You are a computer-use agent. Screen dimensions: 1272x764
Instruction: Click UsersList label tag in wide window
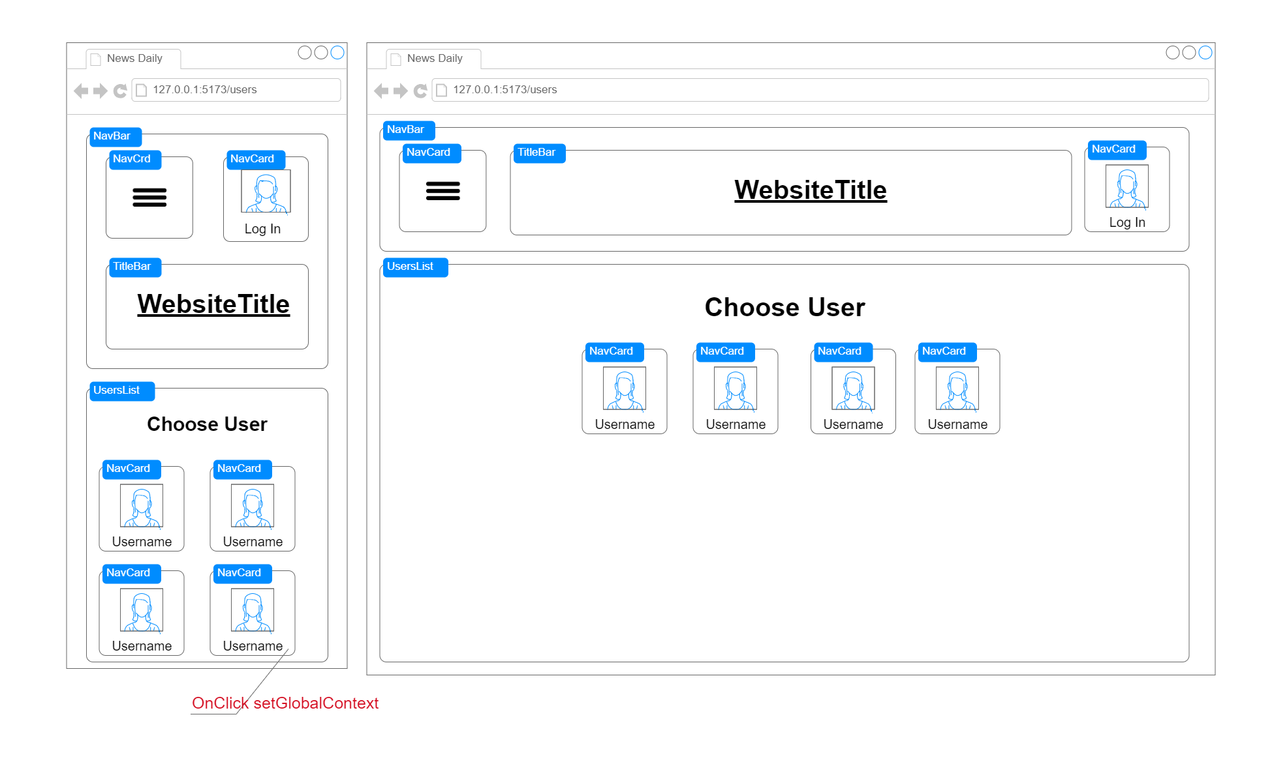(x=416, y=267)
